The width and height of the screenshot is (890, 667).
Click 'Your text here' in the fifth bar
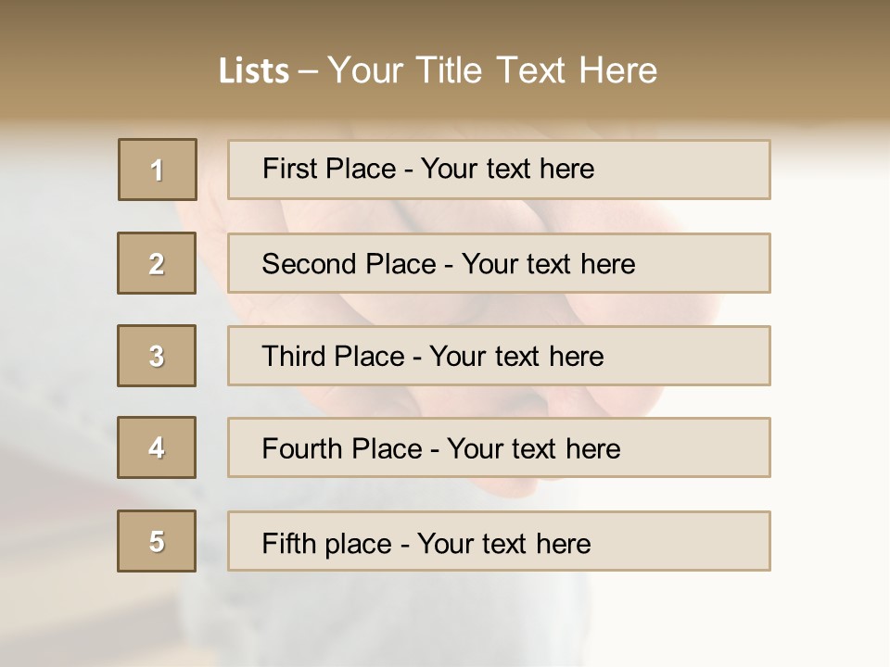click(x=503, y=543)
